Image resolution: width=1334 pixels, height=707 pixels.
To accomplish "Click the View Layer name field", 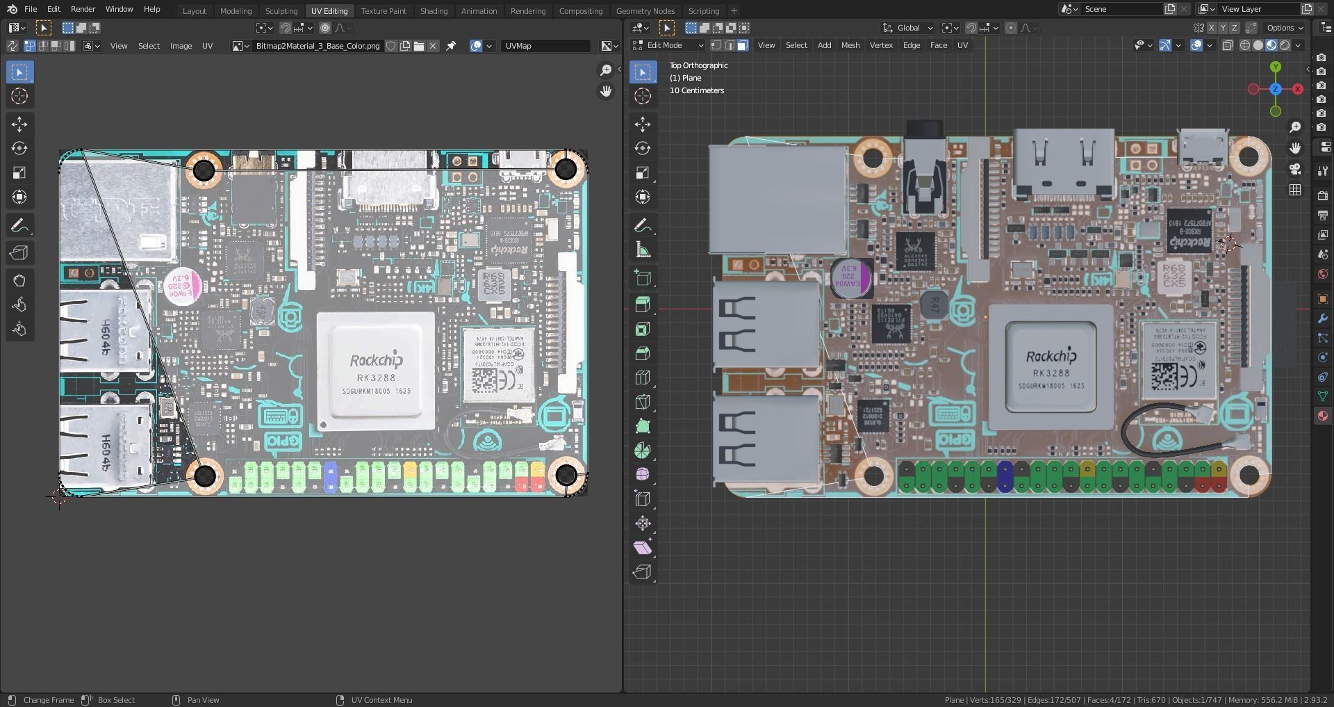I will coord(1258,9).
